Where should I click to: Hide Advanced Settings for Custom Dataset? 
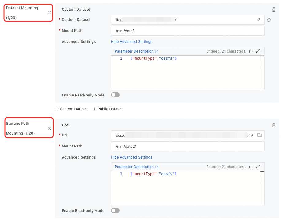pyautogui.click(x=131, y=42)
